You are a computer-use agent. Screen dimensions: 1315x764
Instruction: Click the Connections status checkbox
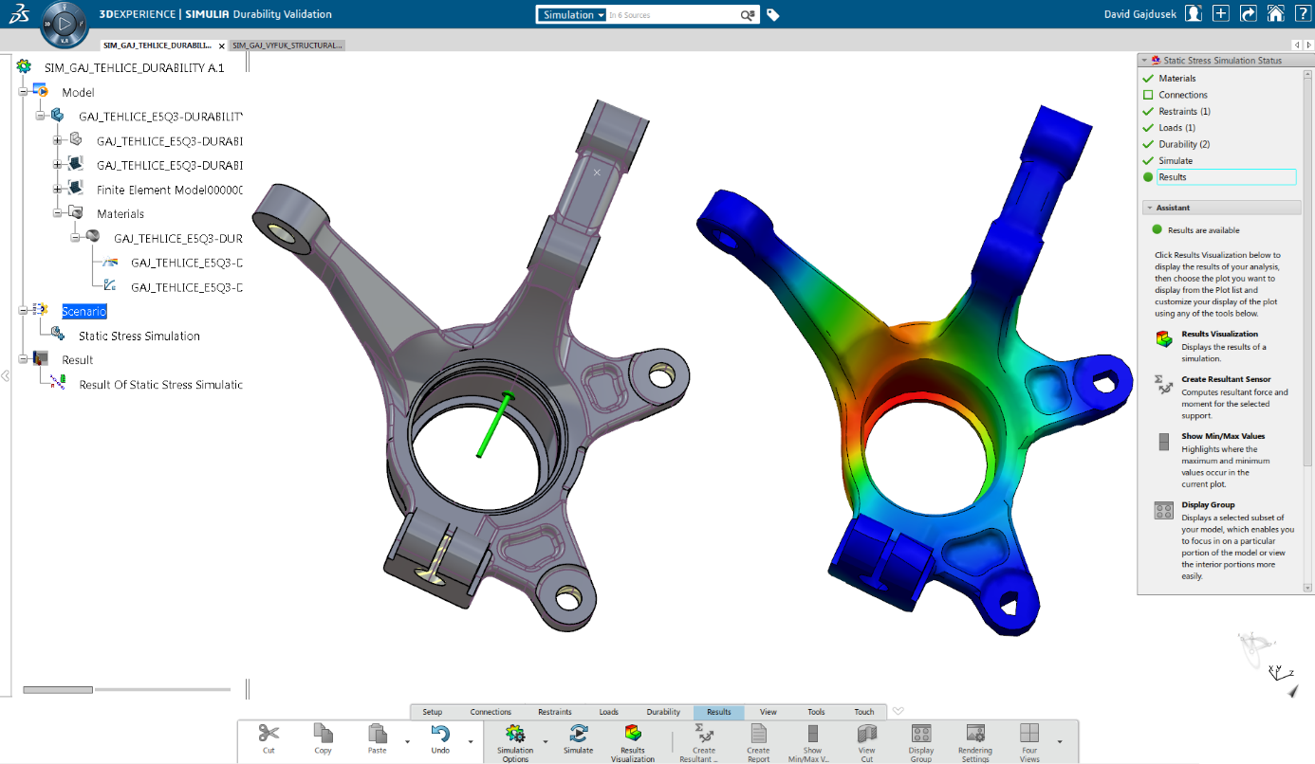click(1148, 95)
